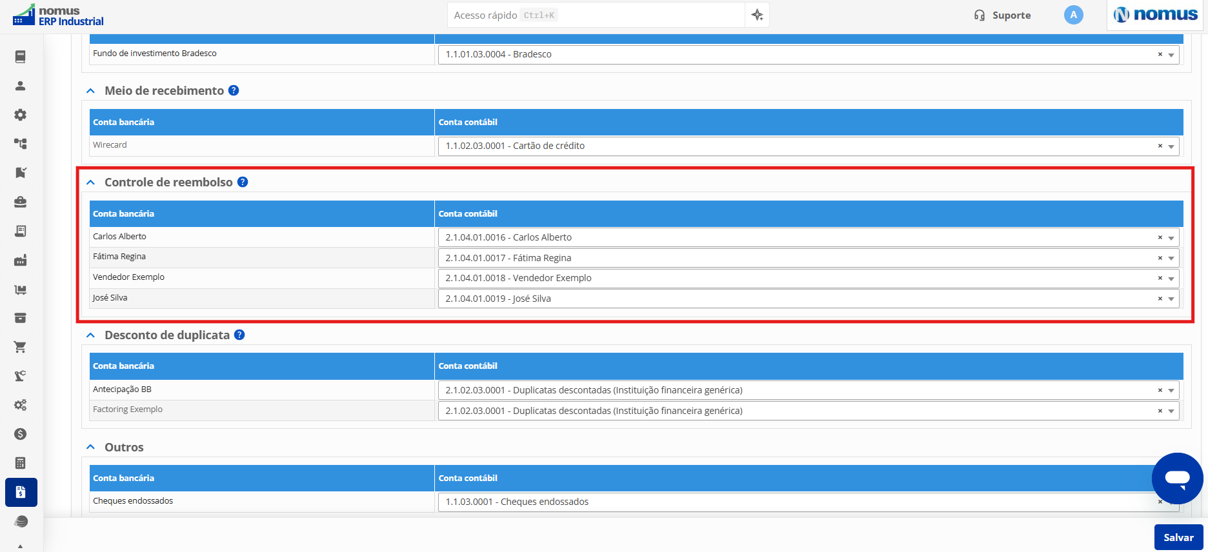The height and width of the screenshot is (552, 1208).
Task: Click the Antecipação BB bank account cell
Action: point(262,389)
